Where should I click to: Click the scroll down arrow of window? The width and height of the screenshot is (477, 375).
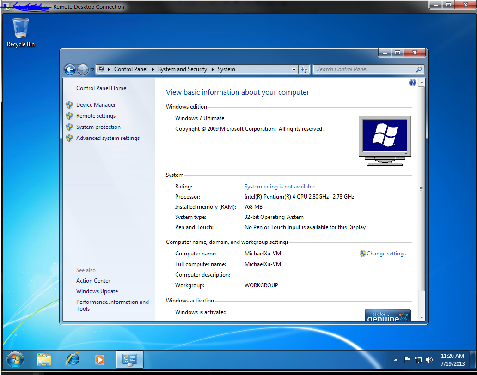421,317
